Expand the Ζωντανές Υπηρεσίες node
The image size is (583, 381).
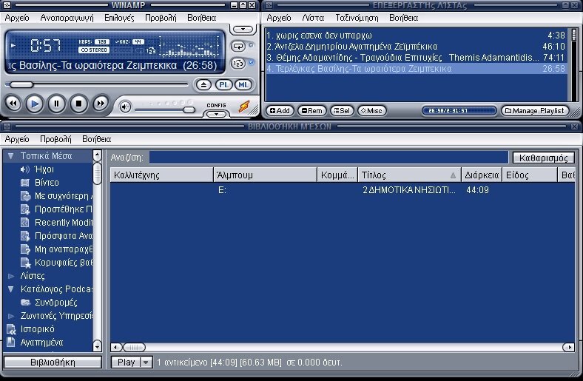(11, 316)
